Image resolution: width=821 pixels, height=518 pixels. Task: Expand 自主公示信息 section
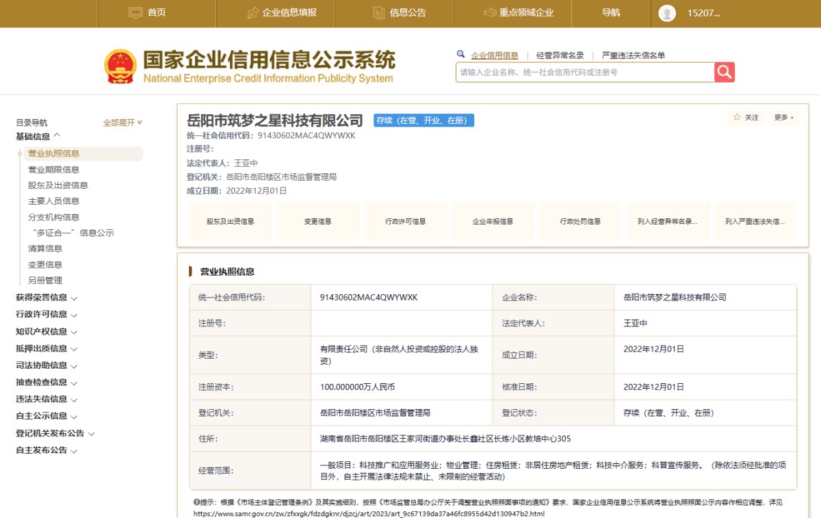coord(47,416)
